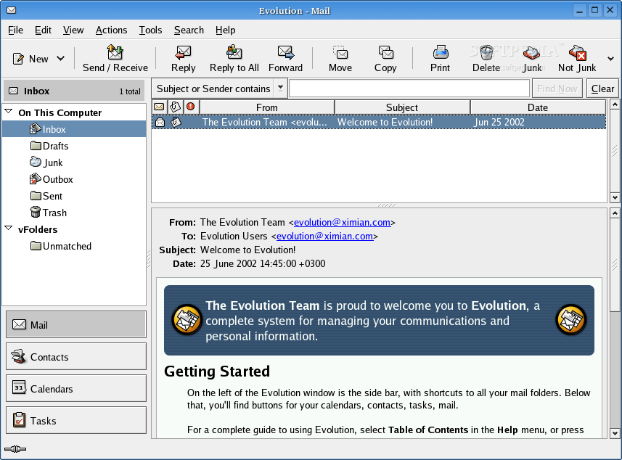Image resolution: width=622 pixels, height=460 pixels.
Task: Click the search text input field
Action: [409, 89]
